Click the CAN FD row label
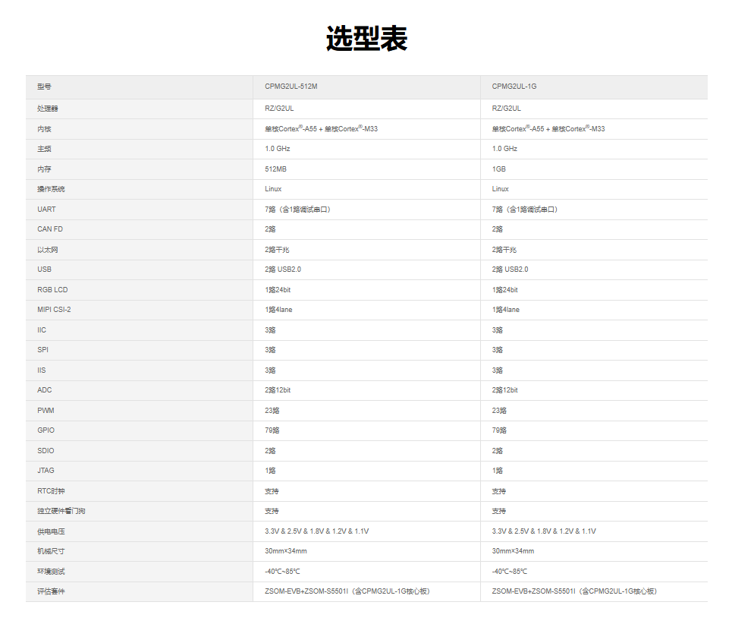This screenshot has height=643, width=732. 50,229
